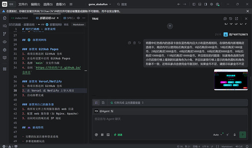Dismiss the update warning banner
Viewport: 252px width, 148px height.
coord(248,11)
